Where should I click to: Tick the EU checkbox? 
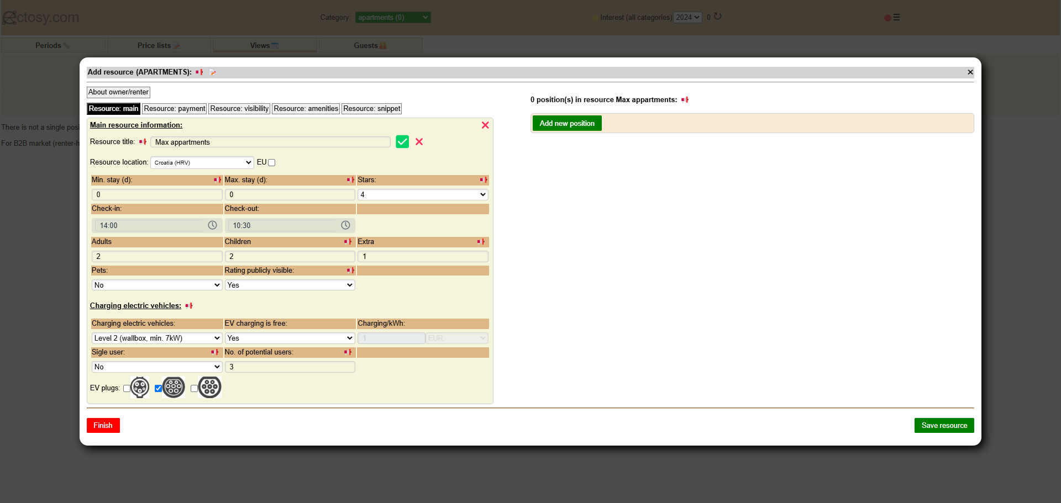(272, 163)
